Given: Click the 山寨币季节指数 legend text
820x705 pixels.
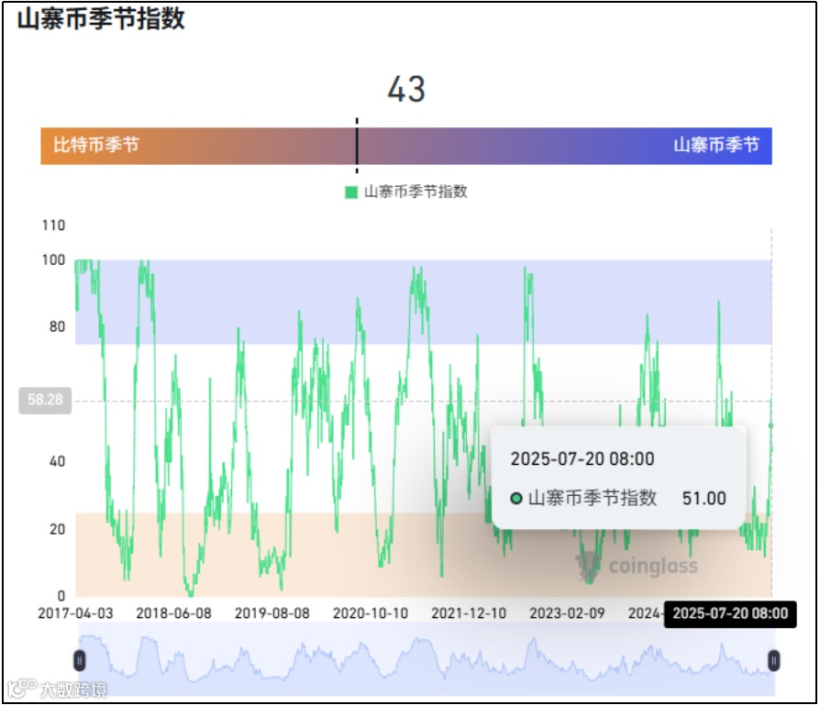Looking at the screenshot, I should tap(416, 192).
